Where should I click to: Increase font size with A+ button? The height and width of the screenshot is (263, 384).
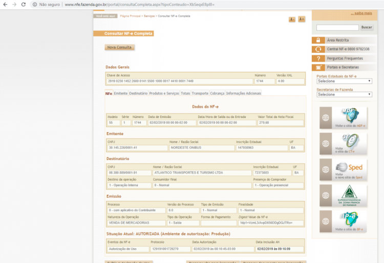[x=302, y=19]
